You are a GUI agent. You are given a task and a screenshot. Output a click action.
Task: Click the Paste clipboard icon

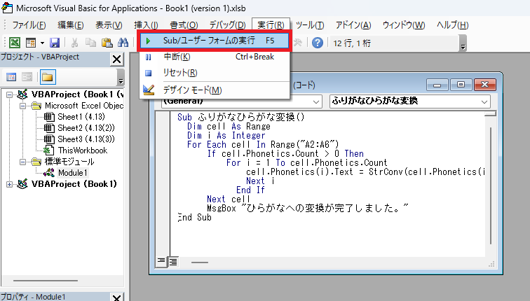click(107, 43)
